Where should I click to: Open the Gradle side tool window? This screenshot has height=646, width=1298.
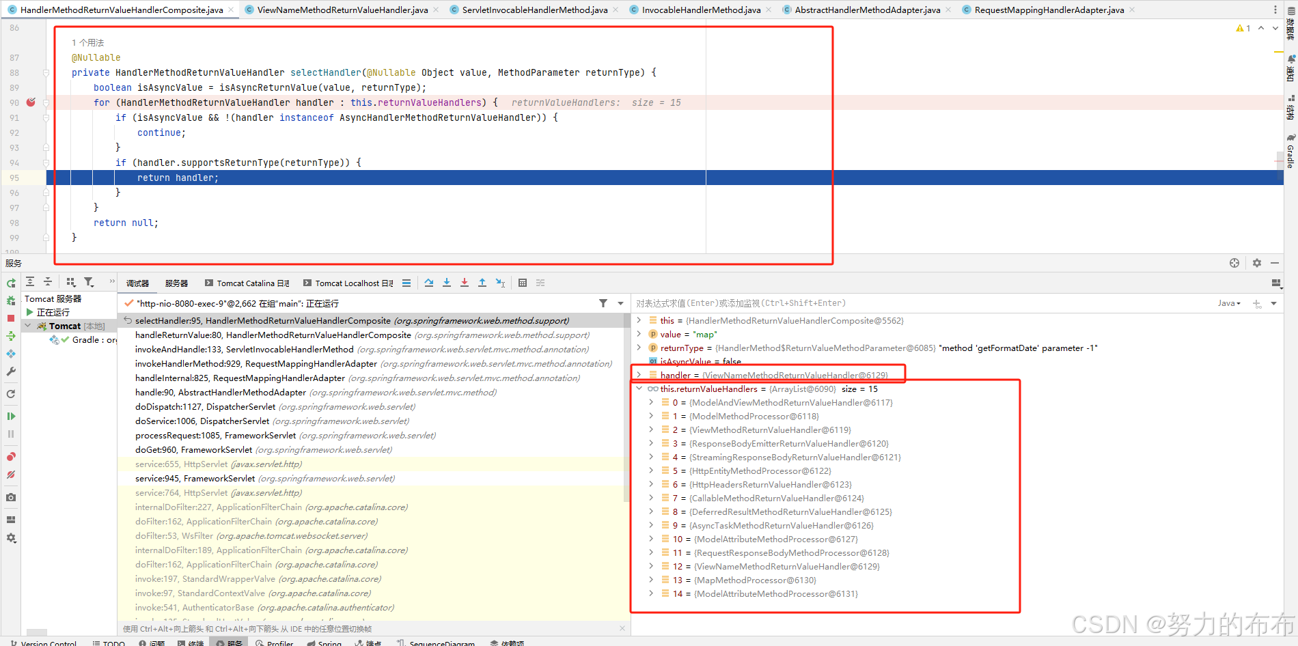1290,152
